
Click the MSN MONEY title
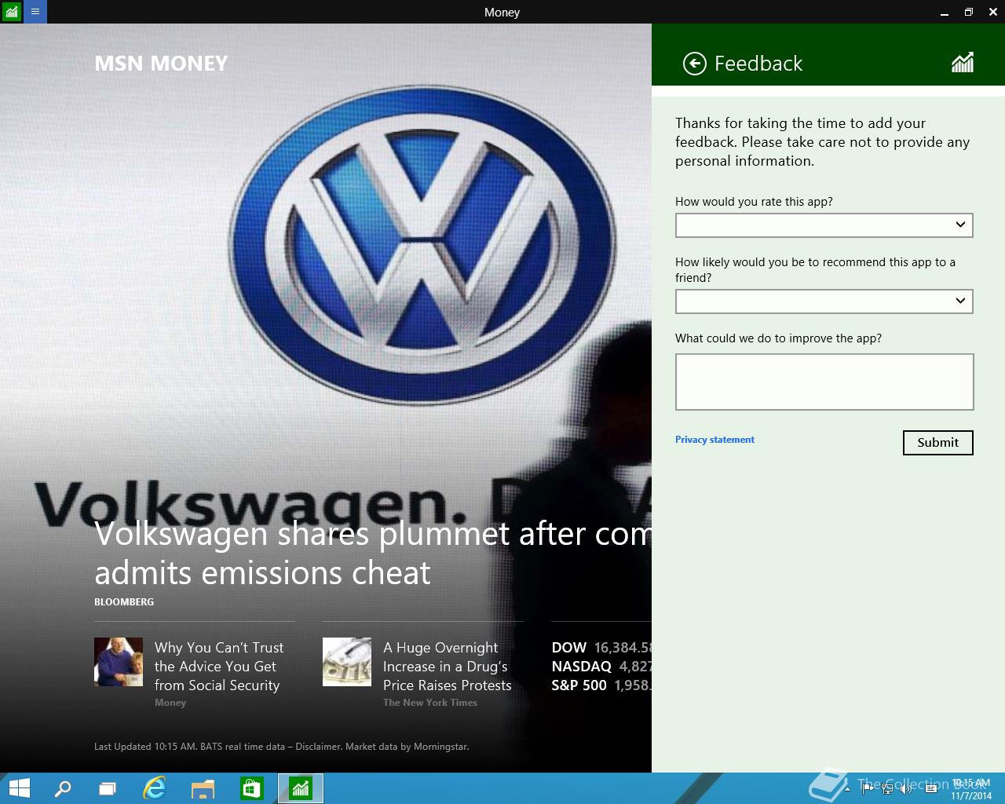tap(161, 64)
